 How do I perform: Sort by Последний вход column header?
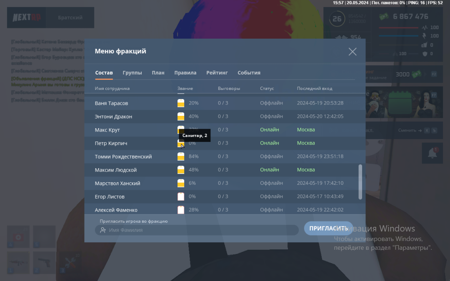point(314,89)
